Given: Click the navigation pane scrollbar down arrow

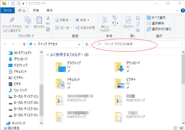Looking at the screenshot, I should pyautogui.click(x=42, y=123).
